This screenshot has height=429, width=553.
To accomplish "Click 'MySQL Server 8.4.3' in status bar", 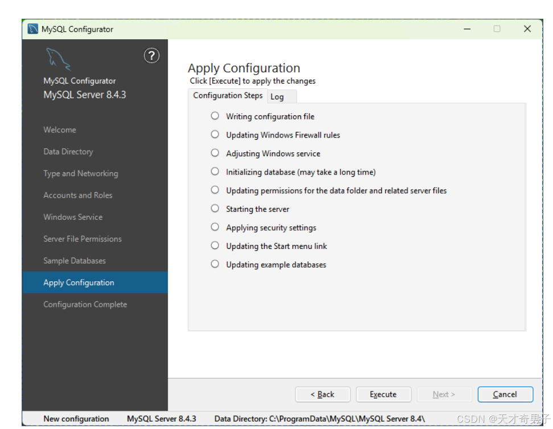I will pyautogui.click(x=162, y=419).
